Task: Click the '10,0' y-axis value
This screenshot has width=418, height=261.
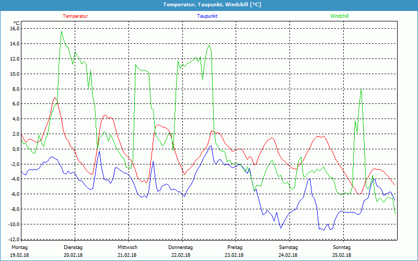Action: (15, 74)
